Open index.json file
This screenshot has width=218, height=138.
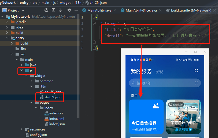pyautogui.click(x=55, y=124)
